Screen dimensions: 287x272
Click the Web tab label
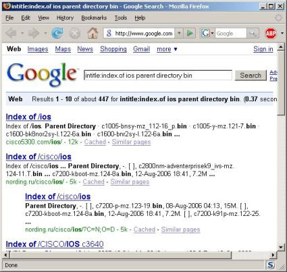[x=14, y=49]
